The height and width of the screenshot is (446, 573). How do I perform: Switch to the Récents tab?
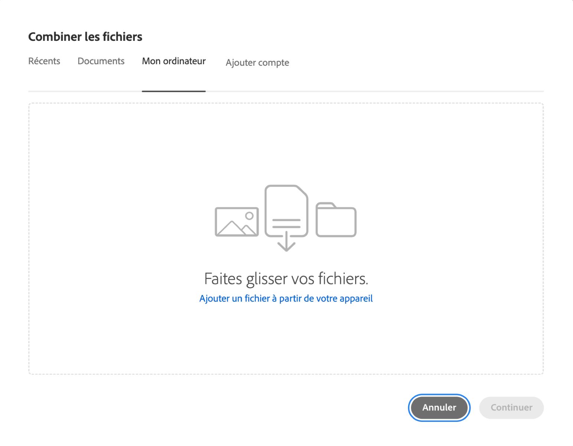[44, 61]
